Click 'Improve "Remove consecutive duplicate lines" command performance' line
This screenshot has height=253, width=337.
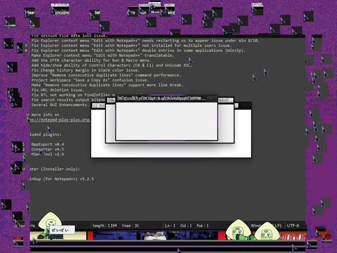pos(106,75)
